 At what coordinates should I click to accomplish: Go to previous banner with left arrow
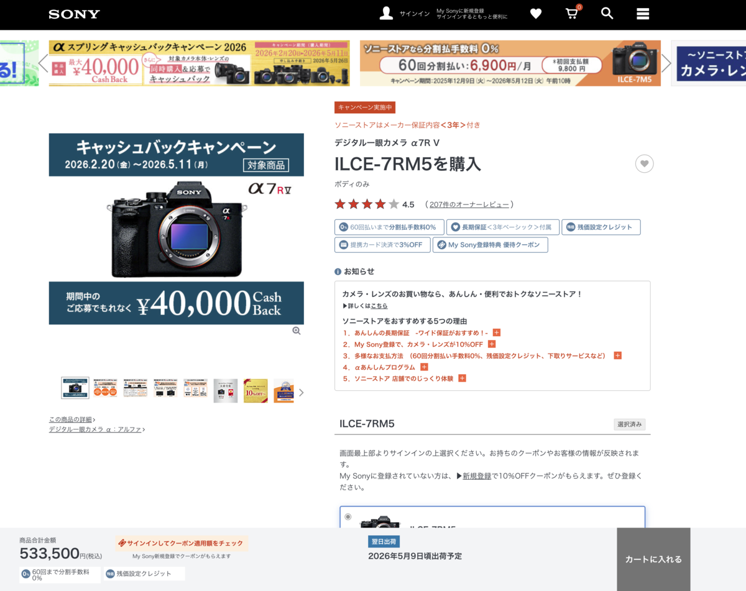pyautogui.click(x=43, y=63)
